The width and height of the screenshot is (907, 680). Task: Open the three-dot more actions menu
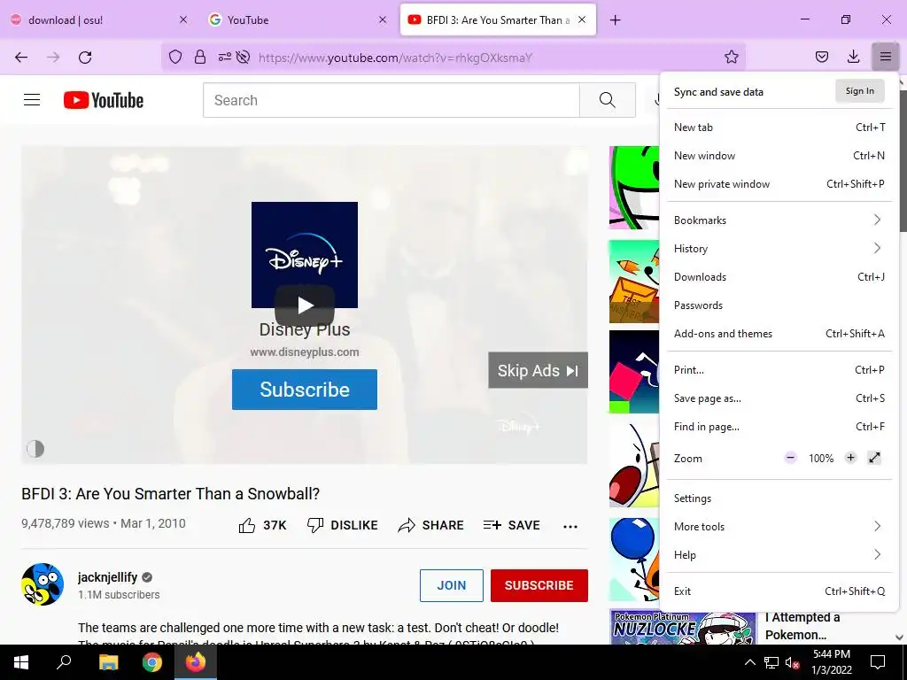(570, 526)
